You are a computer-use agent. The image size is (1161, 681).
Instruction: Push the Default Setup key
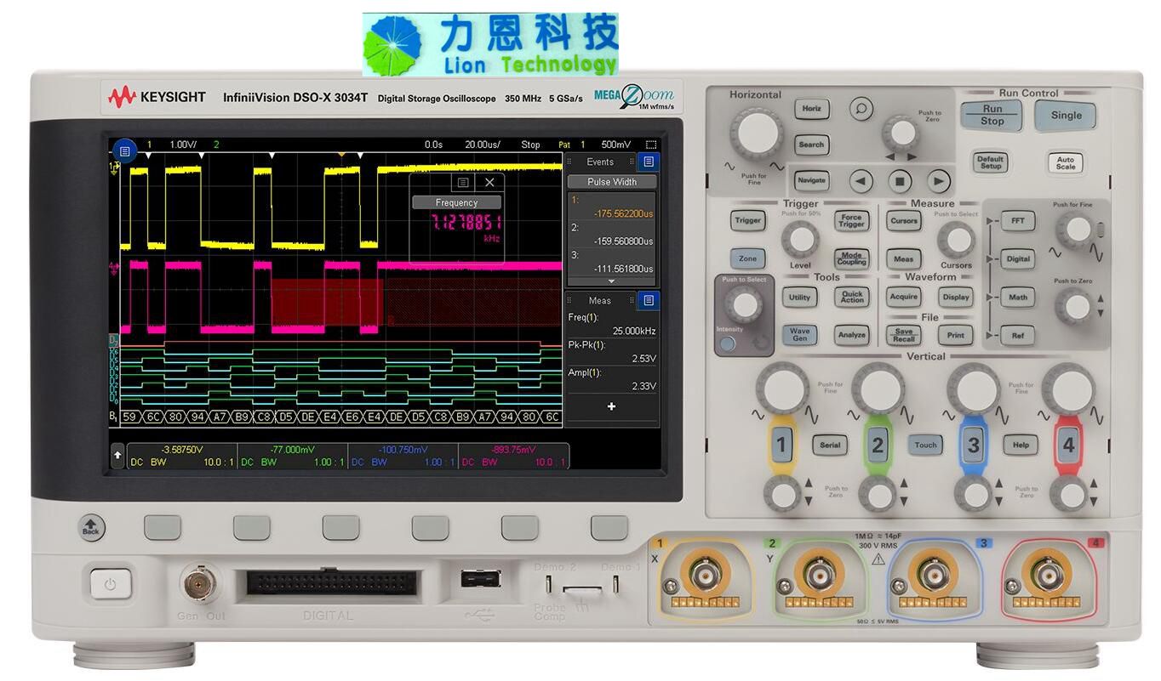pyautogui.click(x=990, y=162)
